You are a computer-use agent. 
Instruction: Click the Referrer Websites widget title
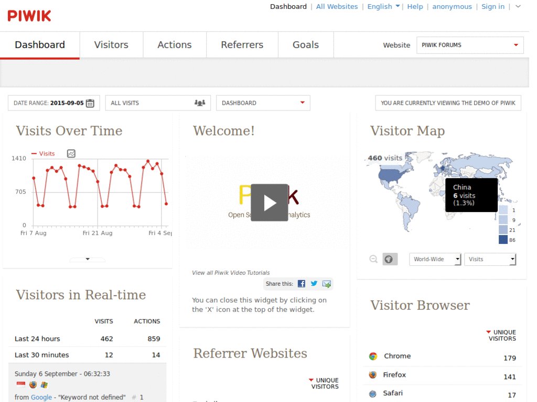(x=250, y=353)
